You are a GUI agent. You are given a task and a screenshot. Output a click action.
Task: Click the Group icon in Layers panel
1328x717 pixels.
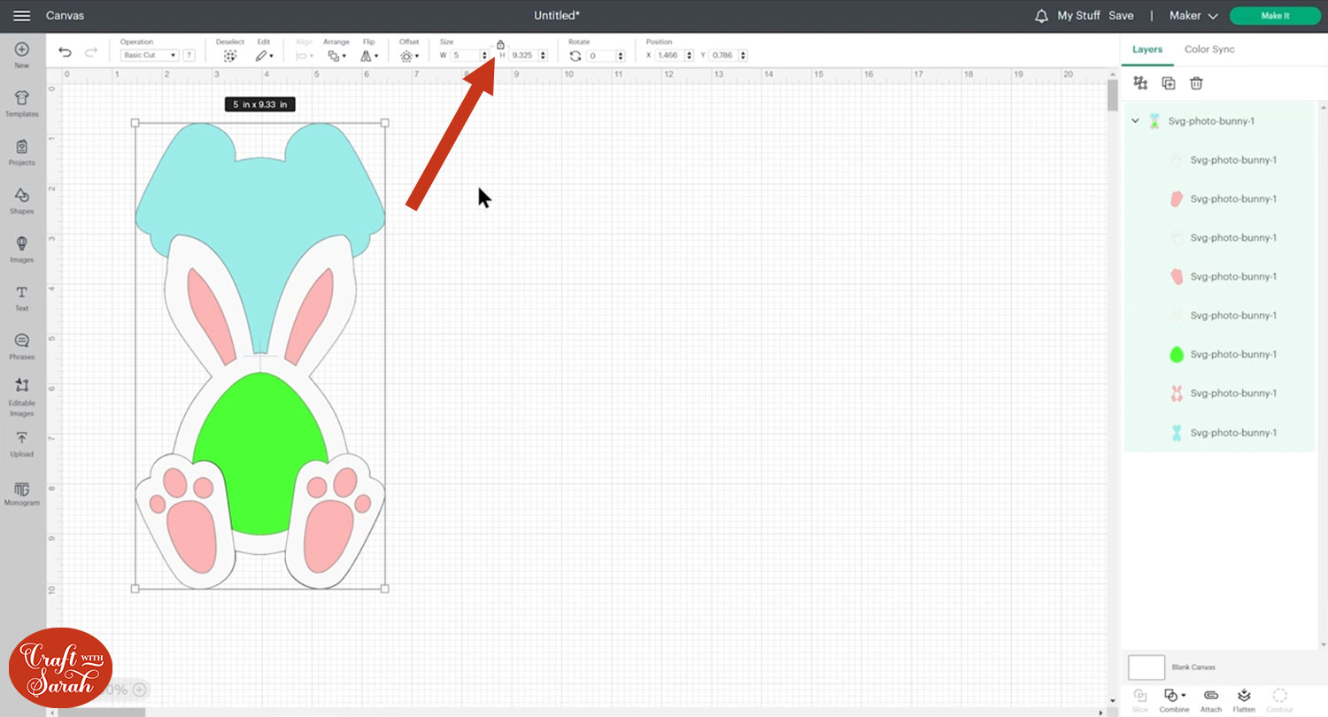pos(1140,83)
